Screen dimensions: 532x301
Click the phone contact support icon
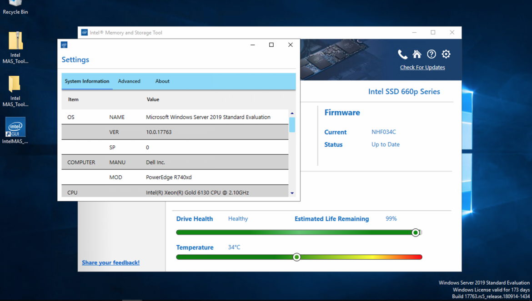tap(402, 54)
